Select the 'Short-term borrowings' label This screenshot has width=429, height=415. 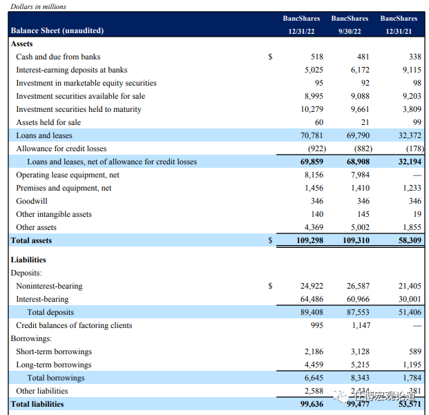pos(54,351)
